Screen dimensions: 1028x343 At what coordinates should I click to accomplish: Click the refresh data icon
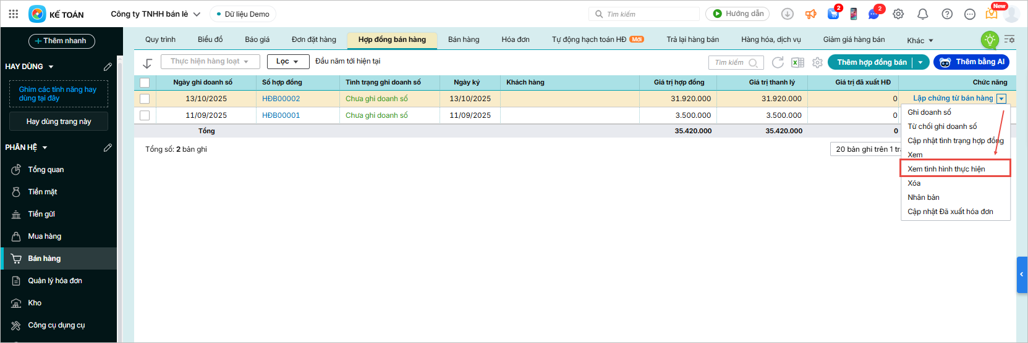(778, 62)
